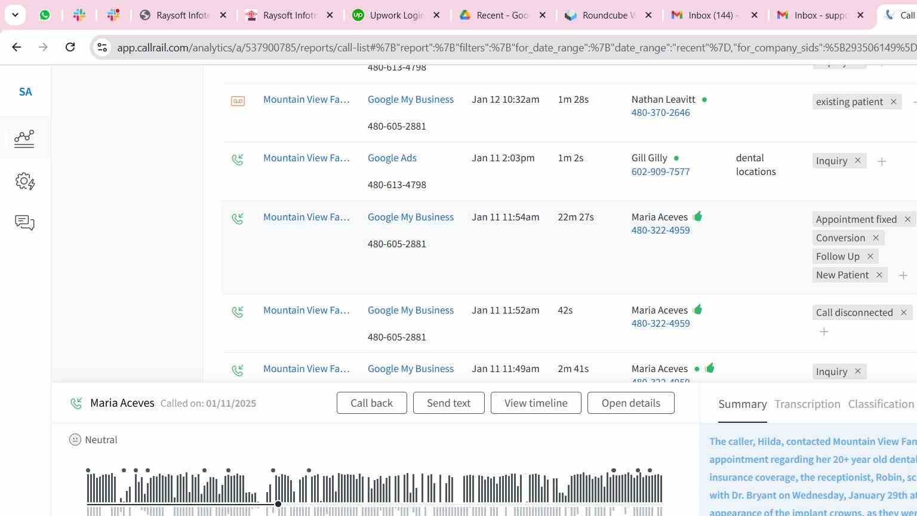917x516 pixels.
Task: Open Google My Business link for Jan 11 11:54am call
Action: tap(411, 217)
